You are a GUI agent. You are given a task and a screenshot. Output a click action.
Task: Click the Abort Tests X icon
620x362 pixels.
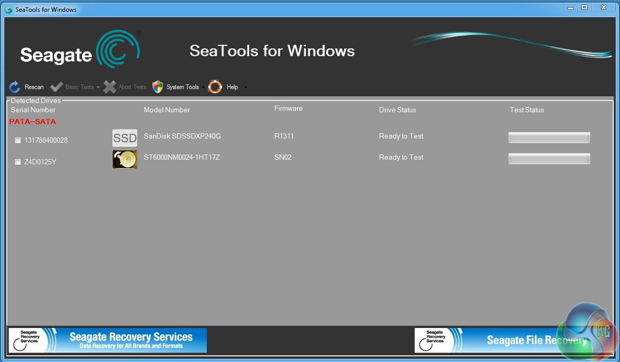click(x=109, y=87)
